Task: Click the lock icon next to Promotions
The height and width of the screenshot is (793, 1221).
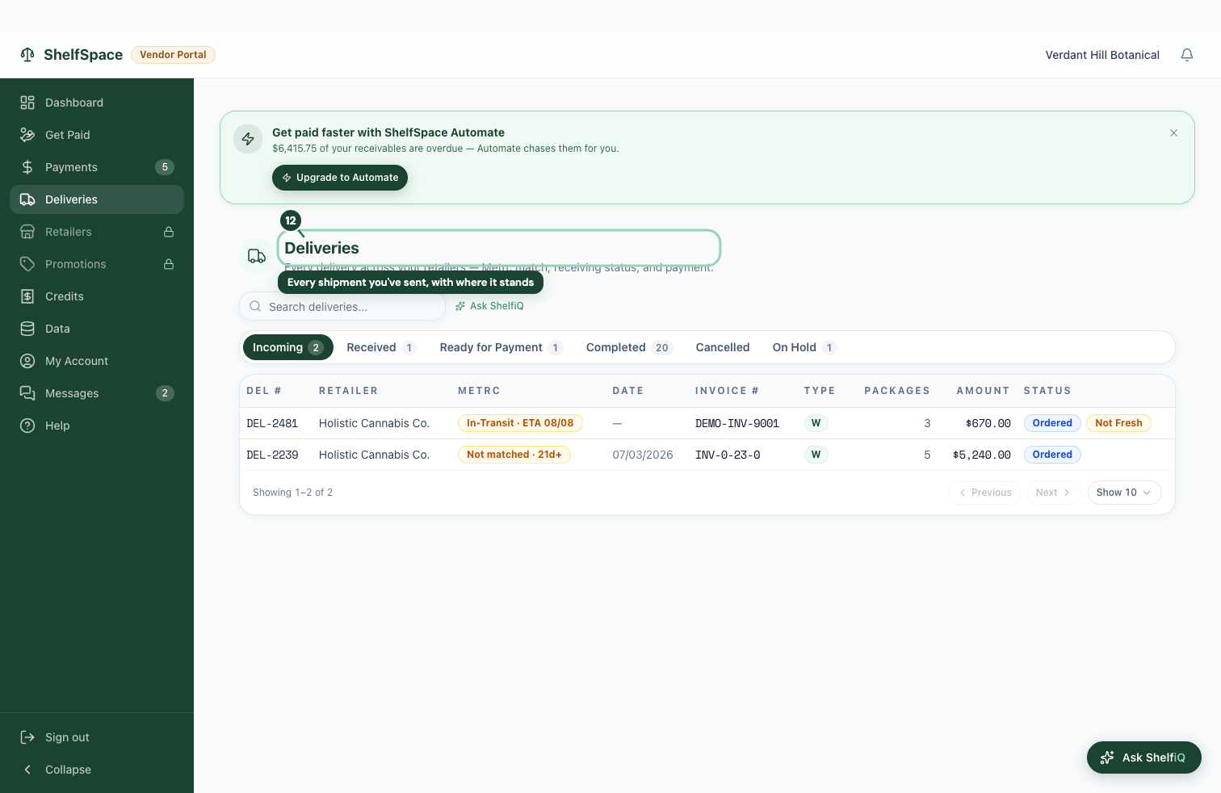Action: [169, 264]
